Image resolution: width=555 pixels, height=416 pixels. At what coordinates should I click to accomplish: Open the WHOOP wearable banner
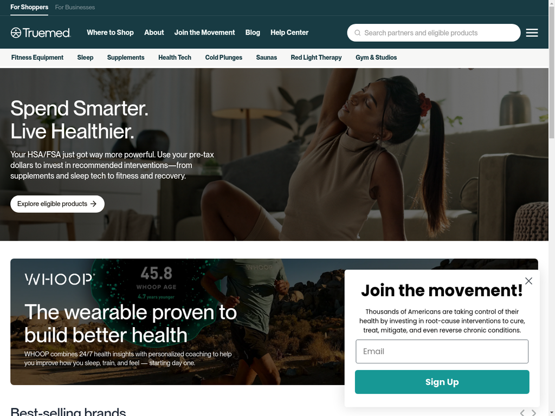[177, 322]
